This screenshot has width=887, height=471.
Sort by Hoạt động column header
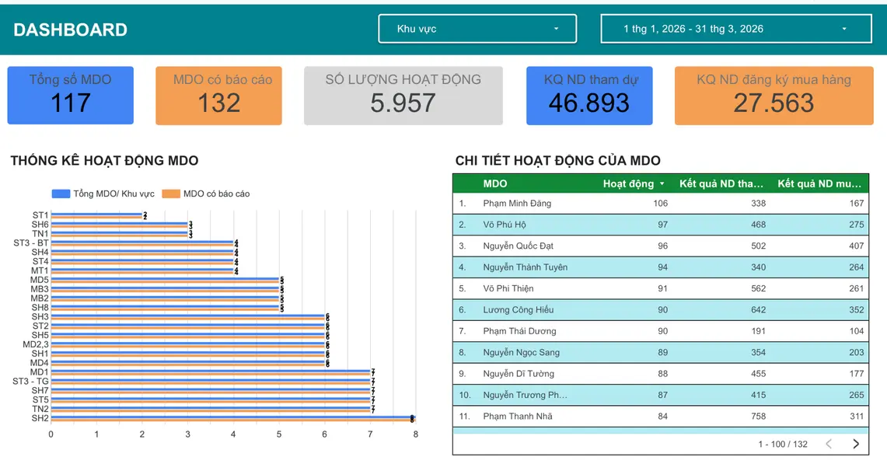628,183
